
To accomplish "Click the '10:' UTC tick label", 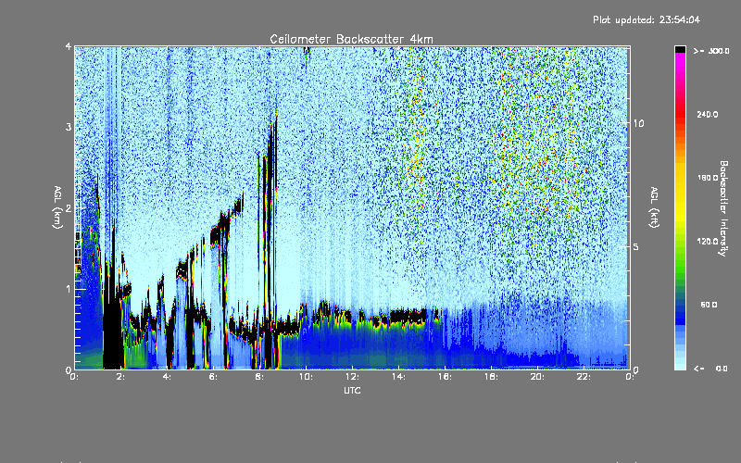I will click(x=306, y=377).
